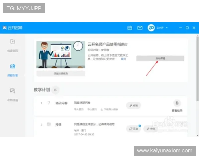Click the question mark icon for 调研问卷
This screenshot has height=159, width=199.
tap(49, 103)
